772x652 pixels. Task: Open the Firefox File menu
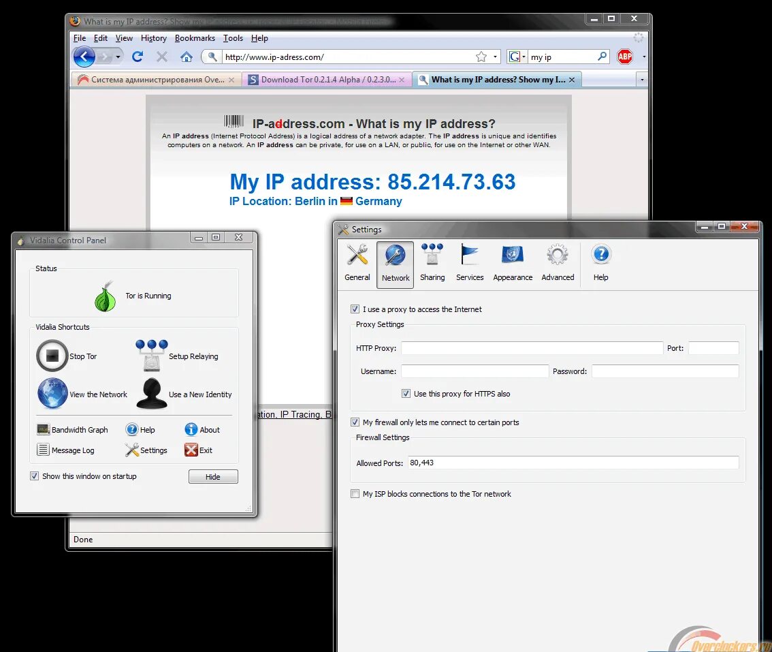tap(79, 38)
